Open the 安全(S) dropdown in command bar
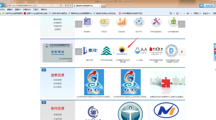Image resolution: width=216 pixels, height=120 pixels. click(x=206, y=13)
